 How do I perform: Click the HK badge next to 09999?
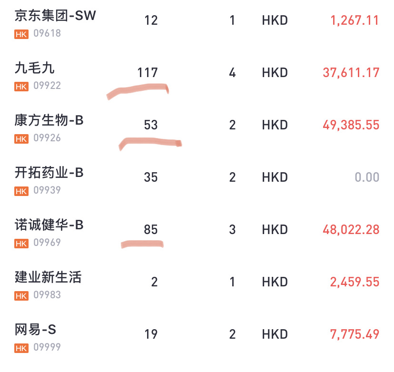(21, 348)
